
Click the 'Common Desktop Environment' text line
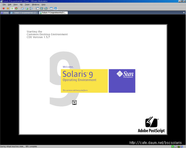coord(47,34)
